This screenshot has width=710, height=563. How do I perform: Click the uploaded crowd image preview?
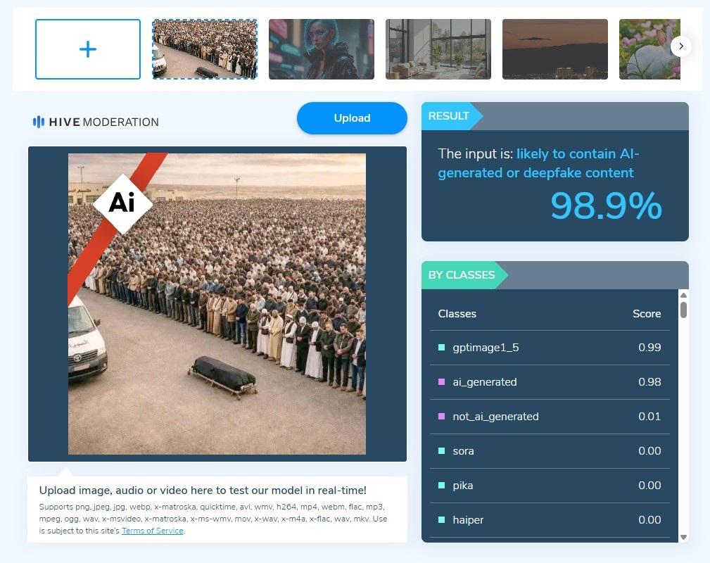tap(217, 304)
